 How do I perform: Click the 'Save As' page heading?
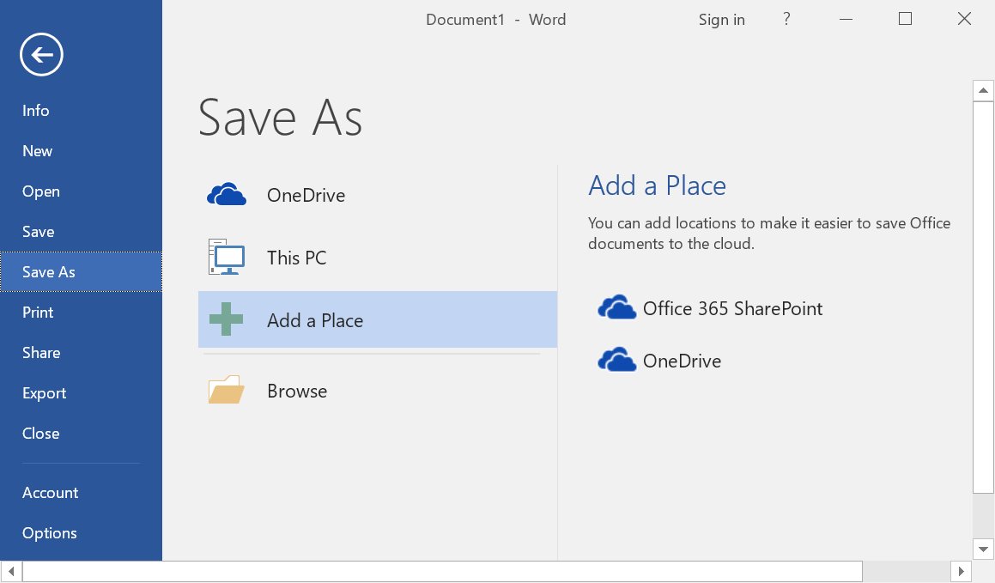click(x=280, y=118)
